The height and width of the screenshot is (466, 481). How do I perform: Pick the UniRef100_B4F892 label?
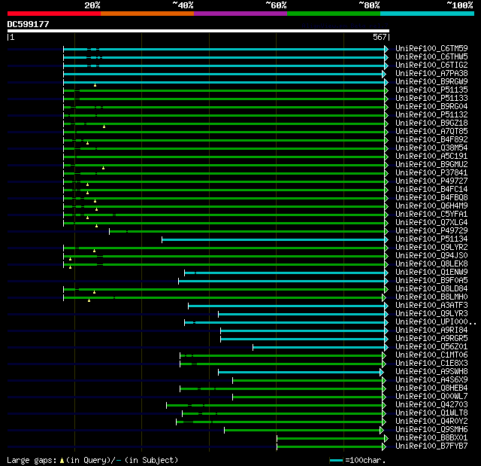click(x=431, y=140)
